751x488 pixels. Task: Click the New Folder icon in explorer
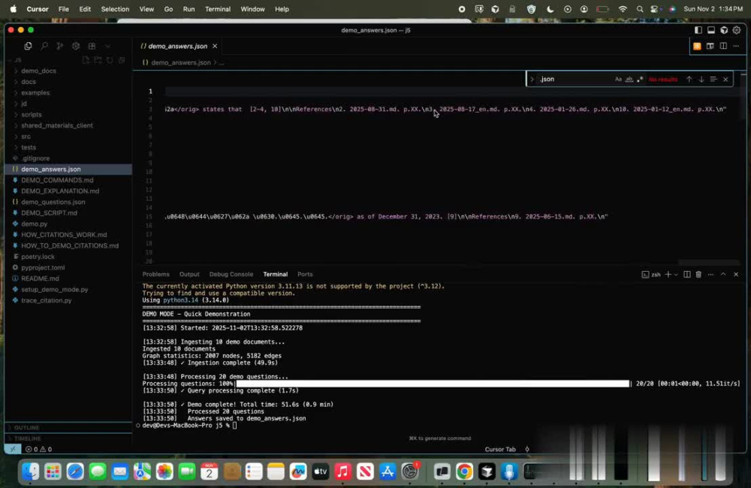pos(98,60)
